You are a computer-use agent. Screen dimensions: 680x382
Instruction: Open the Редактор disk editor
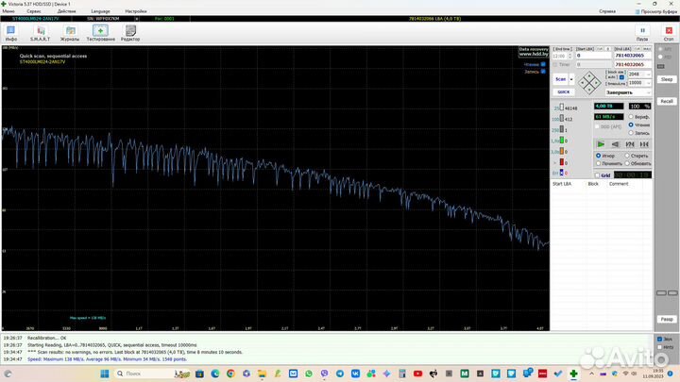130,32
